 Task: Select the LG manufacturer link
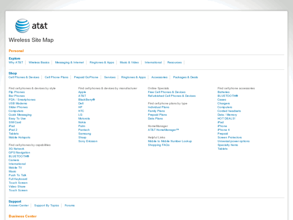(80, 115)
